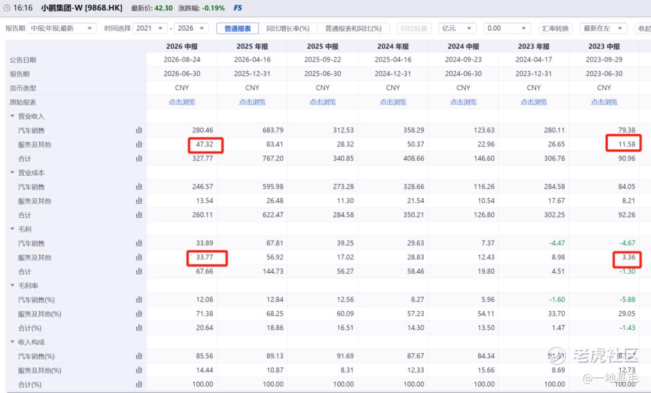Collapse the 营业收入 section
This screenshot has height=393, width=651.
12,116
